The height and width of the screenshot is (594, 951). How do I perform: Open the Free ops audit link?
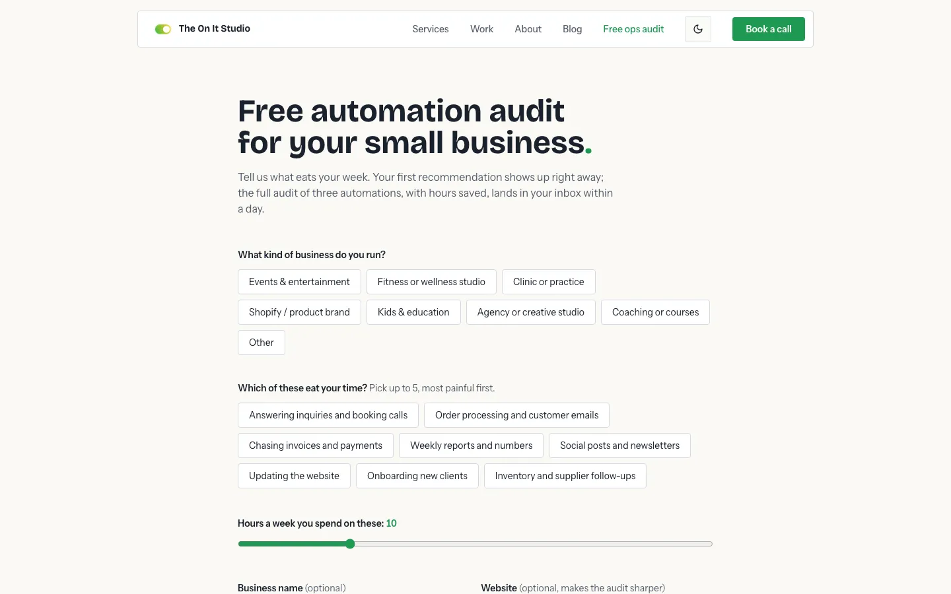pyautogui.click(x=633, y=29)
